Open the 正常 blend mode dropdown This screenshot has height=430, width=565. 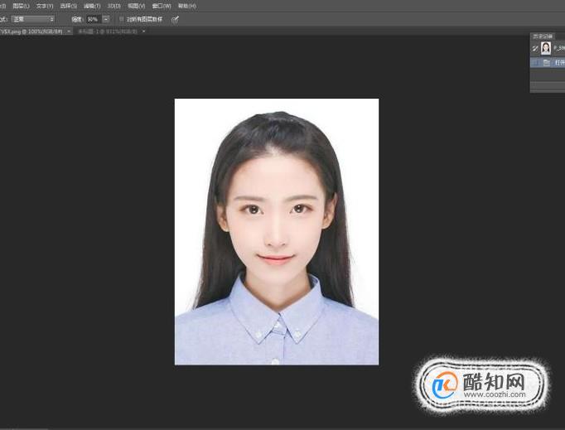33,19
